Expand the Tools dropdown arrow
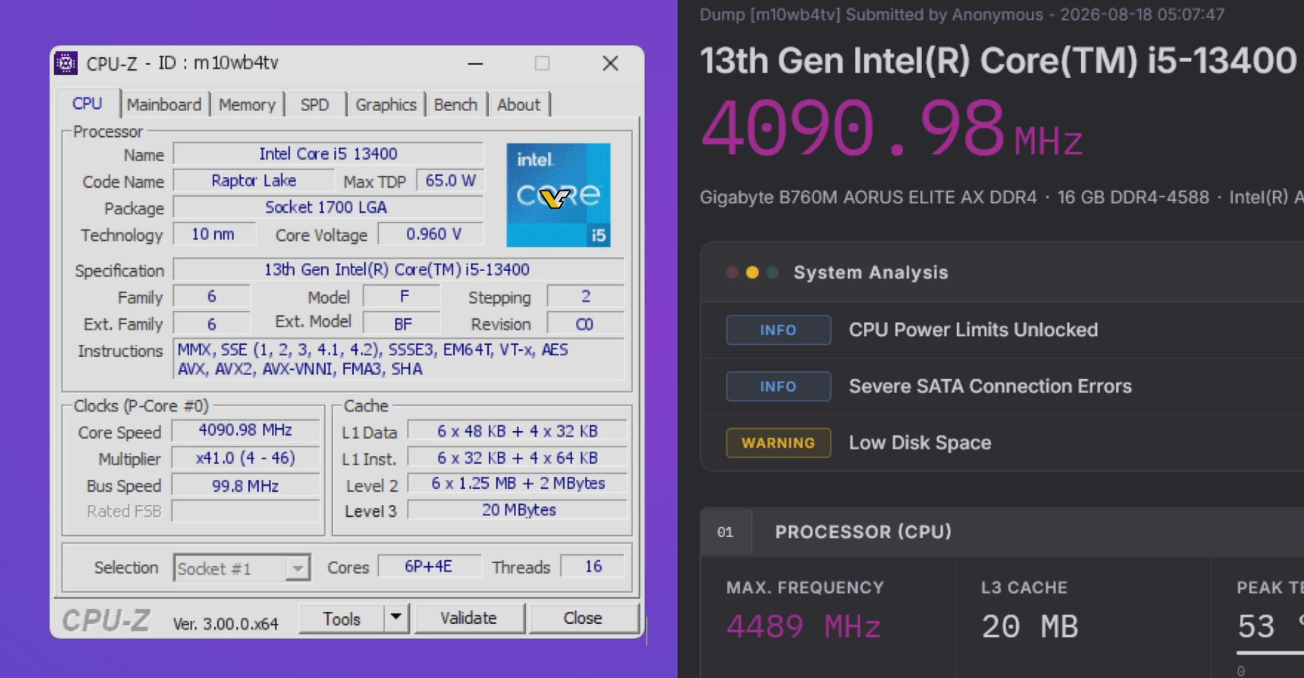1304x678 pixels. pos(396,618)
